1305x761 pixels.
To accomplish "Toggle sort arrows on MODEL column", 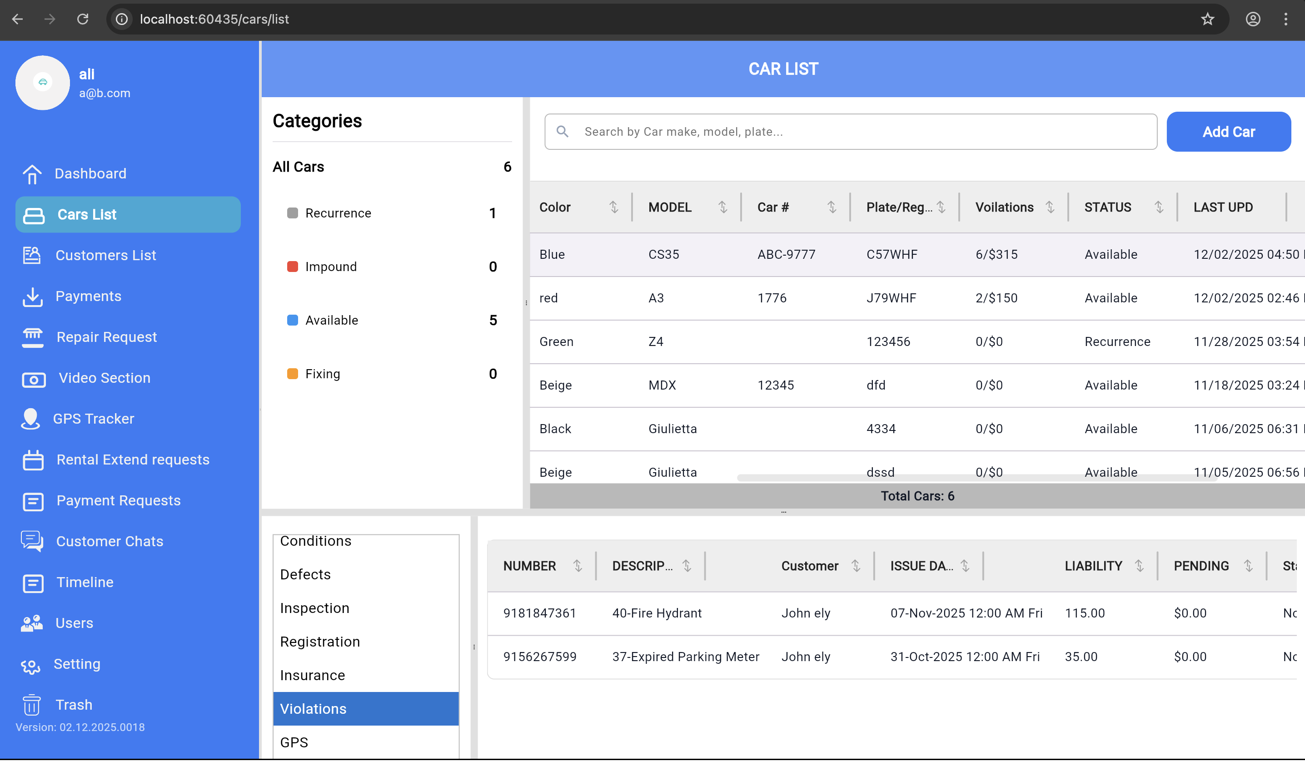I will [723, 208].
